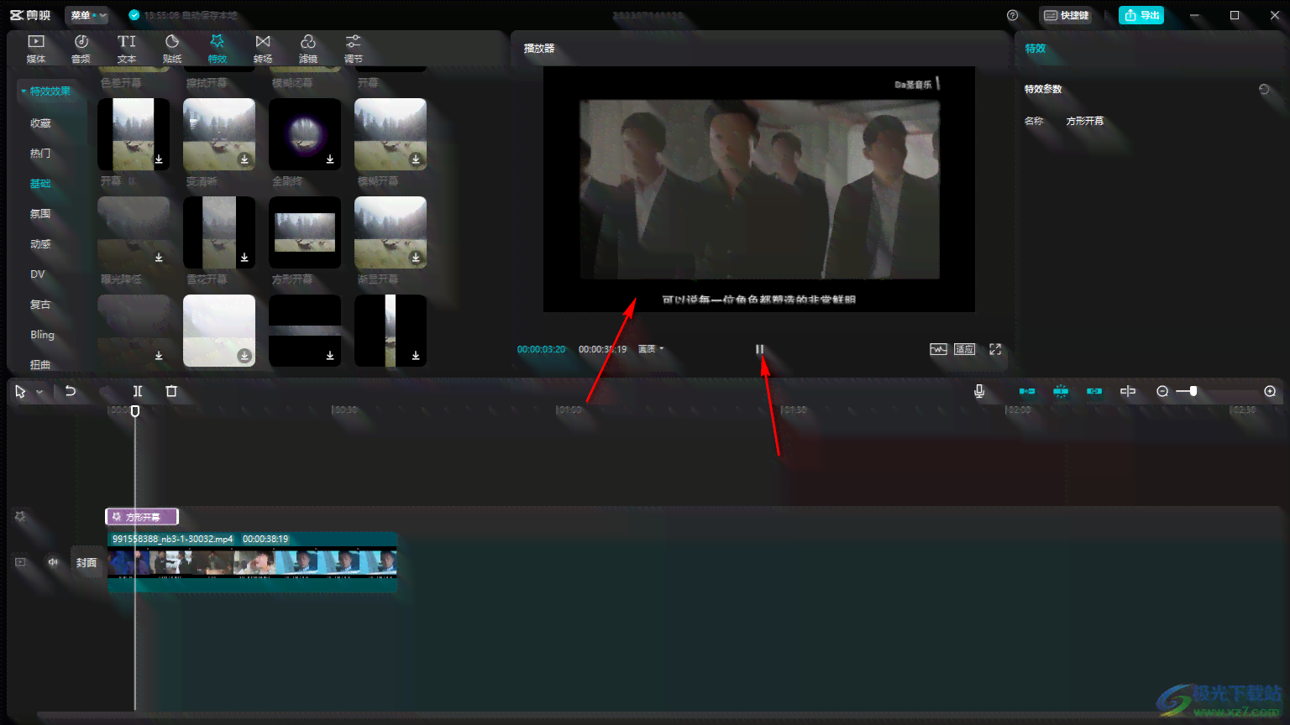Preview the 变清晰 effect thumbnail
The height and width of the screenshot is (725, 1290).
point(219,134)
